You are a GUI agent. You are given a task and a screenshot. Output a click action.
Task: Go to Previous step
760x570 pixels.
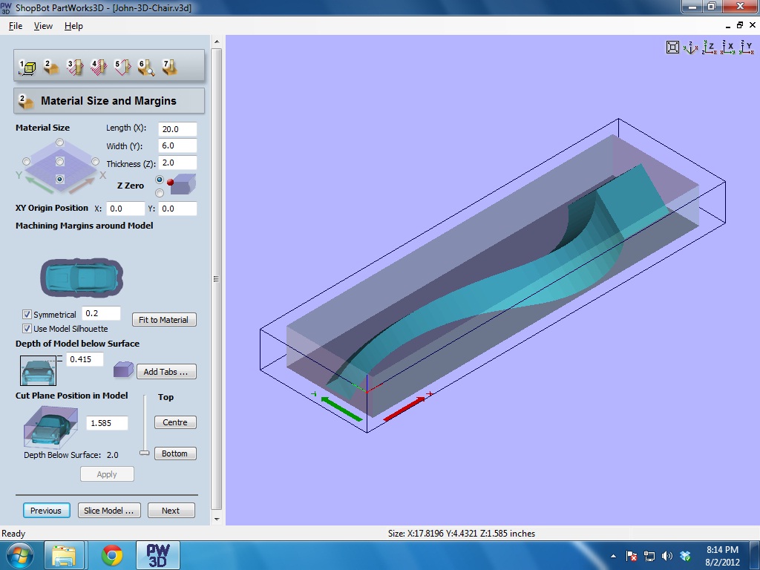pyautogui.click(x=46, y=511)
